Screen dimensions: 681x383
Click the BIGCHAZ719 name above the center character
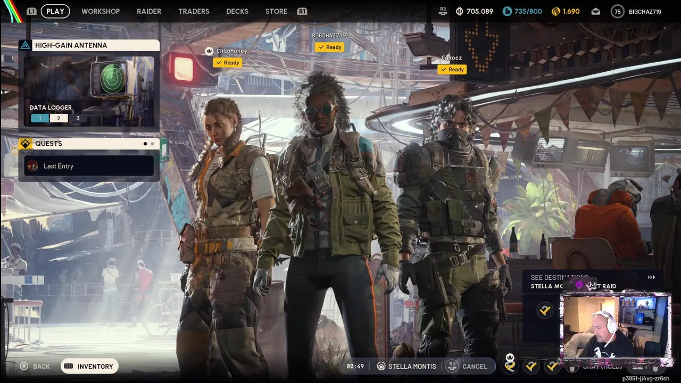(329, 35)
